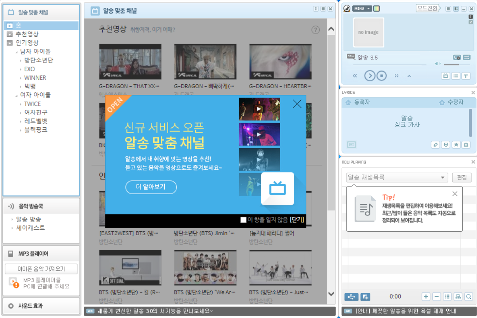Expand the 알송 방송 item

pos(12,219)
